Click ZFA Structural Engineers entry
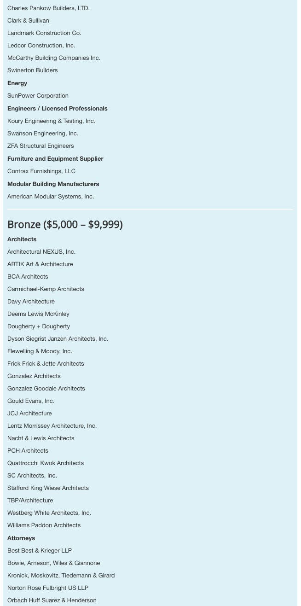Image resolution: width=301 pixels, height=606 pixels. [x=41, y=146]
